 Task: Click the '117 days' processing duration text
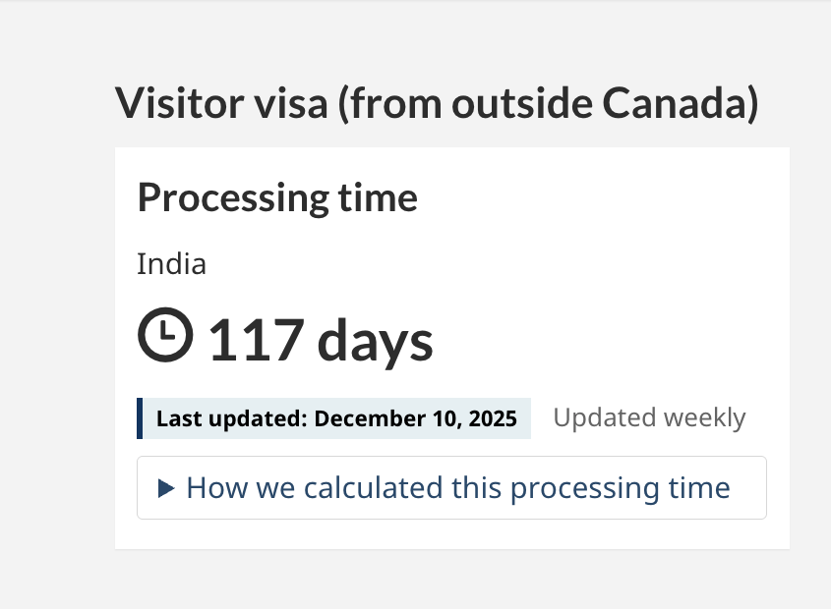[x=318, y=339]
